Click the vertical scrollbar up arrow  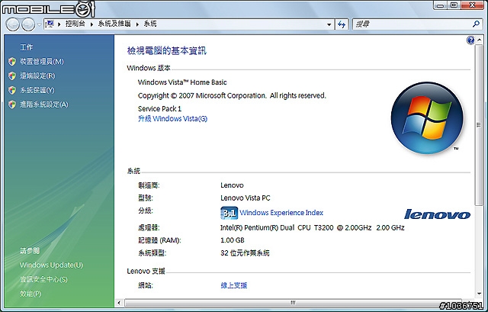(479, 40)
